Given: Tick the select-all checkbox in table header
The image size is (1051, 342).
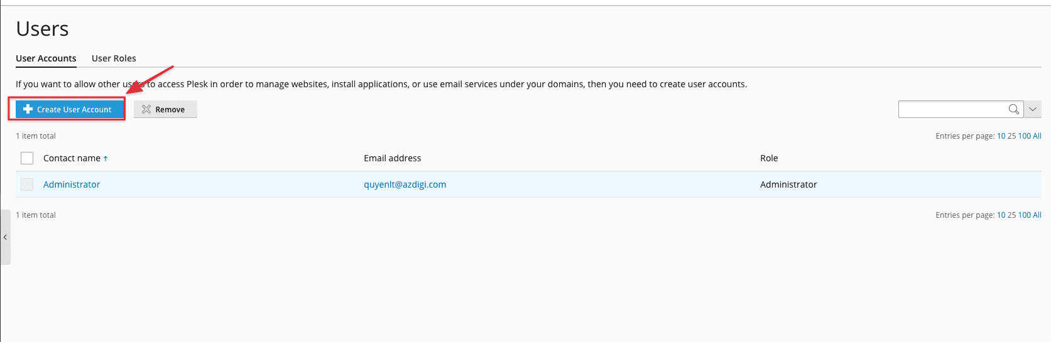Looking at the screenshot, I should click(27, 158).
